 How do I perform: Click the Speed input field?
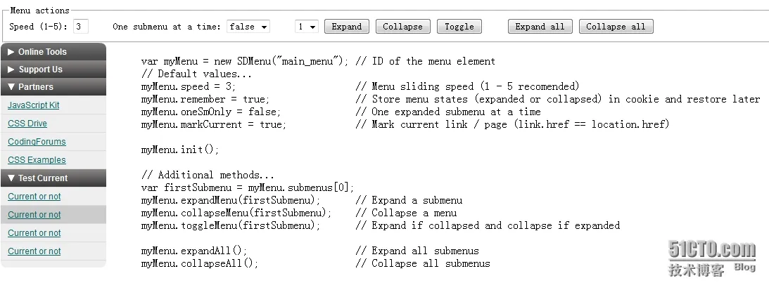click(80, 27)
